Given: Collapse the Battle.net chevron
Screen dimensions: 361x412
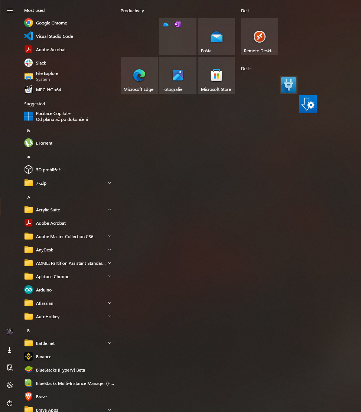Looking at the screenshot, I should point(109,343).
